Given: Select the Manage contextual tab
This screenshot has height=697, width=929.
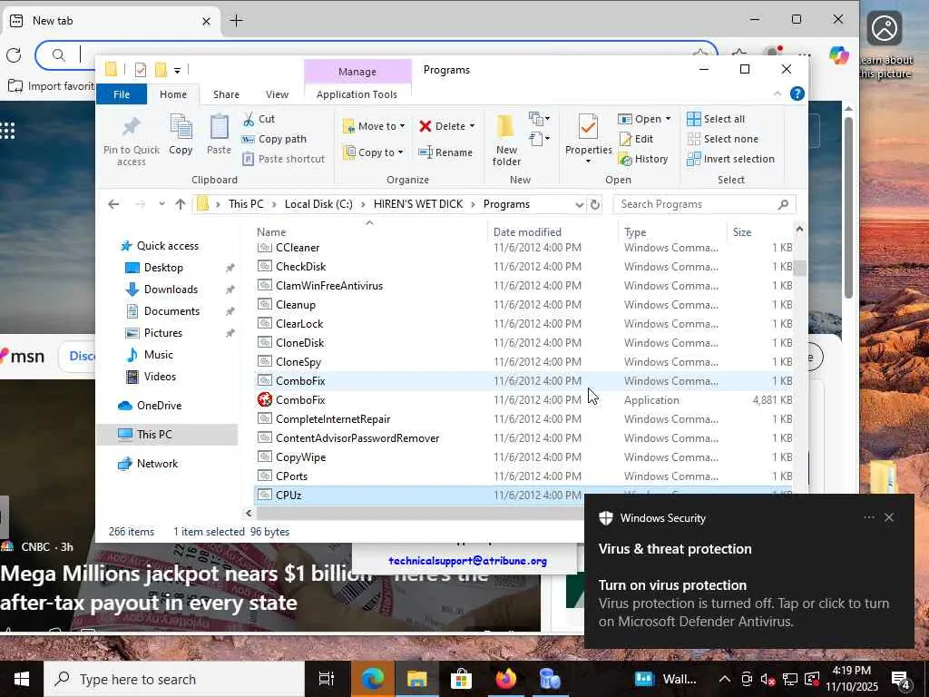Looking at the screenshot, I should tap(357, 71).
